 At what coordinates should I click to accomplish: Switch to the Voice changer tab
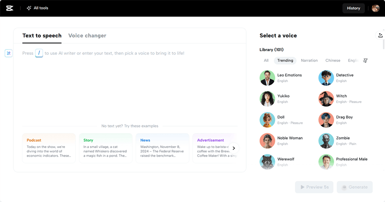87,36
